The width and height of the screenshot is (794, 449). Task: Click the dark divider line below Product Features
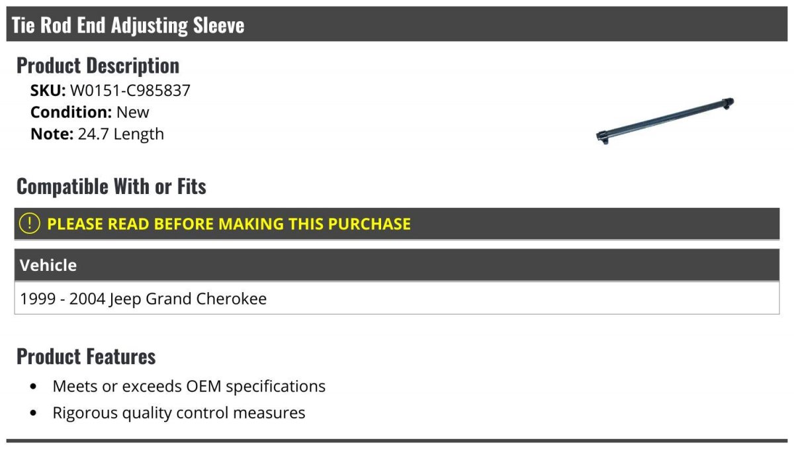(397, 440)
